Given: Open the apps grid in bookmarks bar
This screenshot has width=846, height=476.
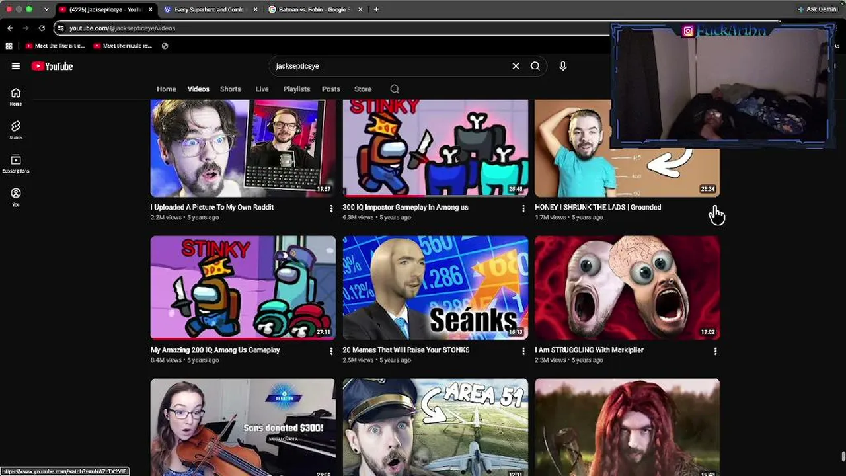Looking at the screenshot, I should pos(9,46).
